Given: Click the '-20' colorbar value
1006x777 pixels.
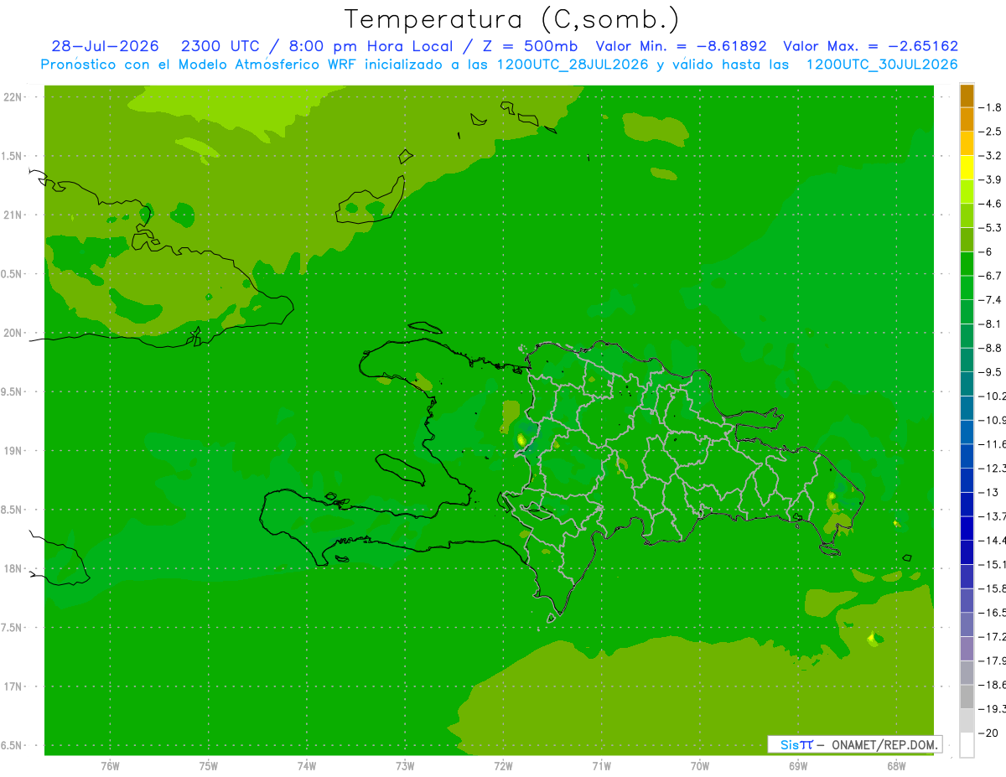Looking at the screenshot, I should pyautogui.click(x=988, y=733).
